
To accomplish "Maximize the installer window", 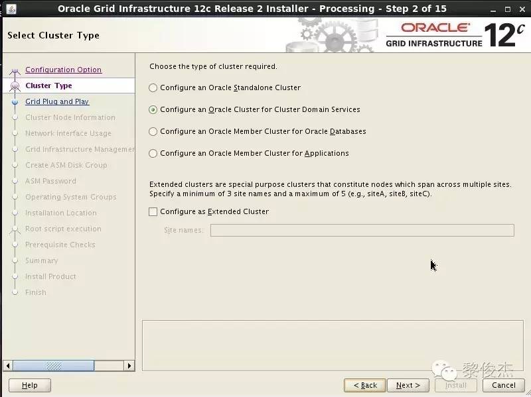I will [x=507, y=9].
